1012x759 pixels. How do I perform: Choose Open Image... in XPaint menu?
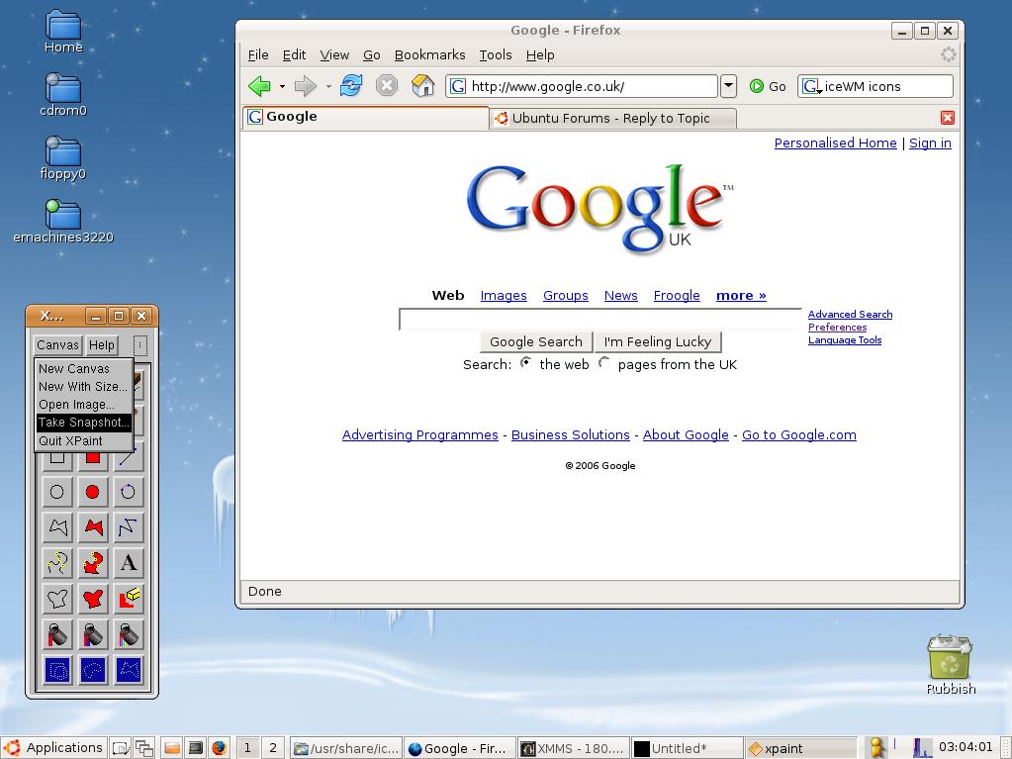coord(84,405)
